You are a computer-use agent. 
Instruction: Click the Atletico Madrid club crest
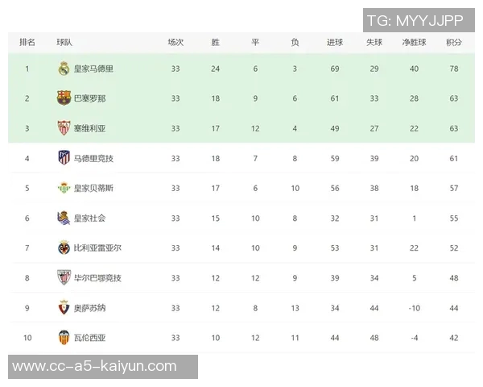64,158
